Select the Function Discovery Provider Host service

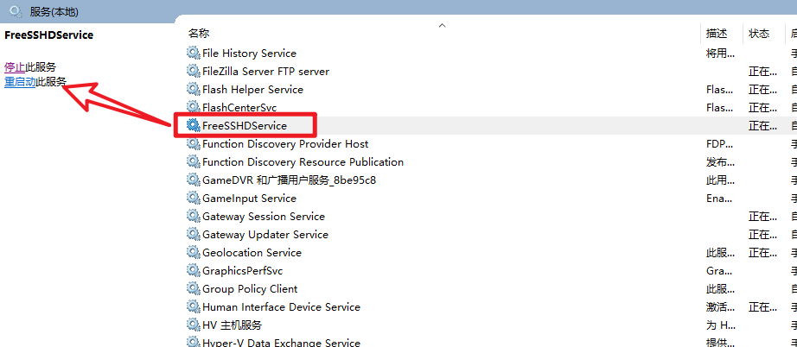tap(285, 143)
